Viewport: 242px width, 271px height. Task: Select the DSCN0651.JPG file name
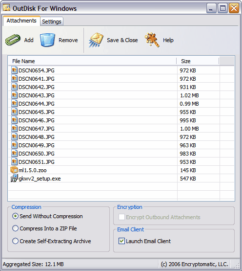tap(37, 162)
